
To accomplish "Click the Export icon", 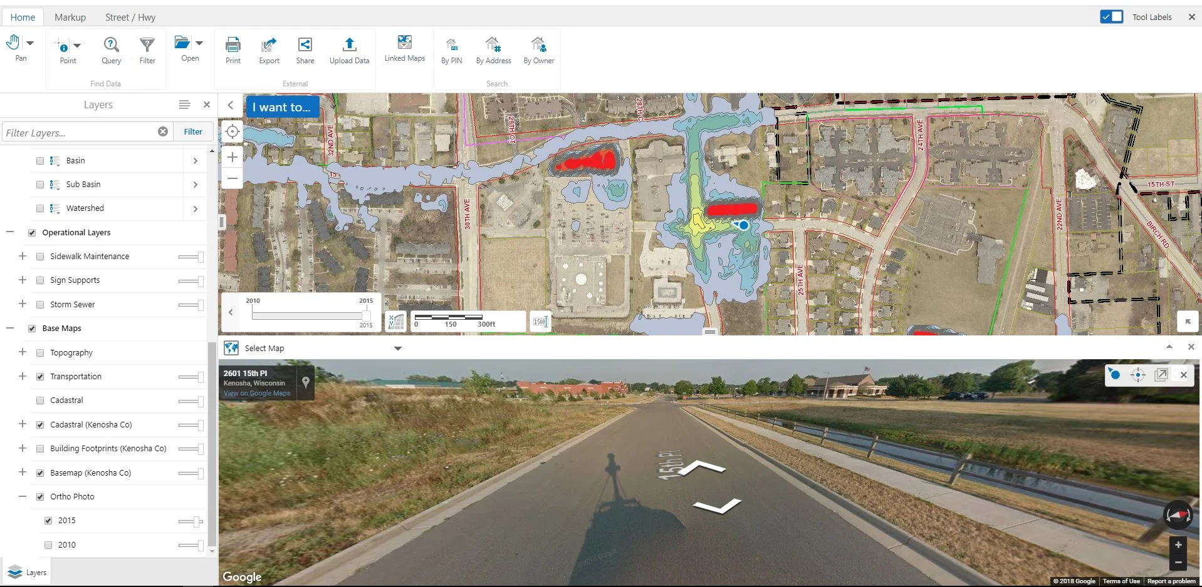I will click(x=269, y=45).
